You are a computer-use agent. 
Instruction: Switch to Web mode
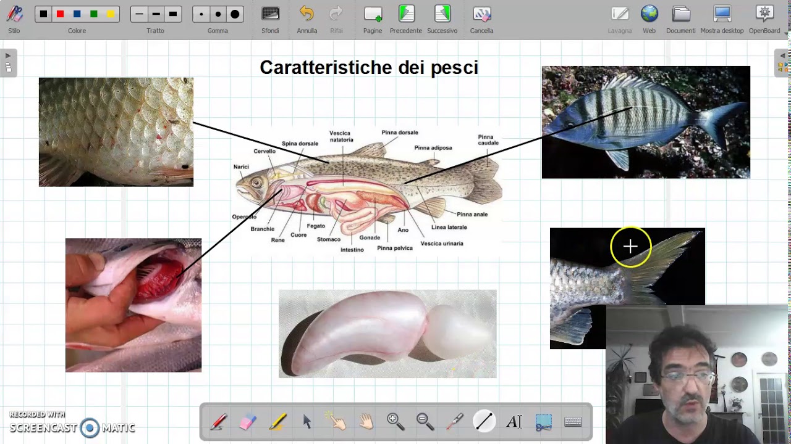pyautogui.click(x=649, y=20)
